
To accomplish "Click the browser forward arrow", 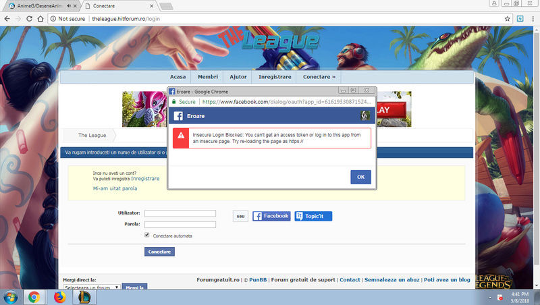I will click(18, 19).
